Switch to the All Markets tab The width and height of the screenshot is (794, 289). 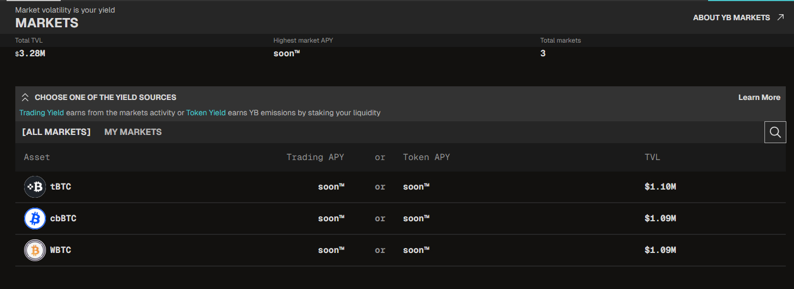point(56,132)
